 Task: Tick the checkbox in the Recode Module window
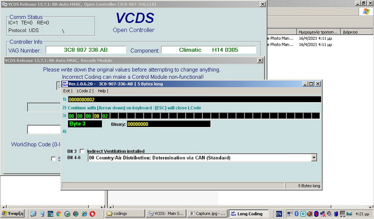point(53,159)
